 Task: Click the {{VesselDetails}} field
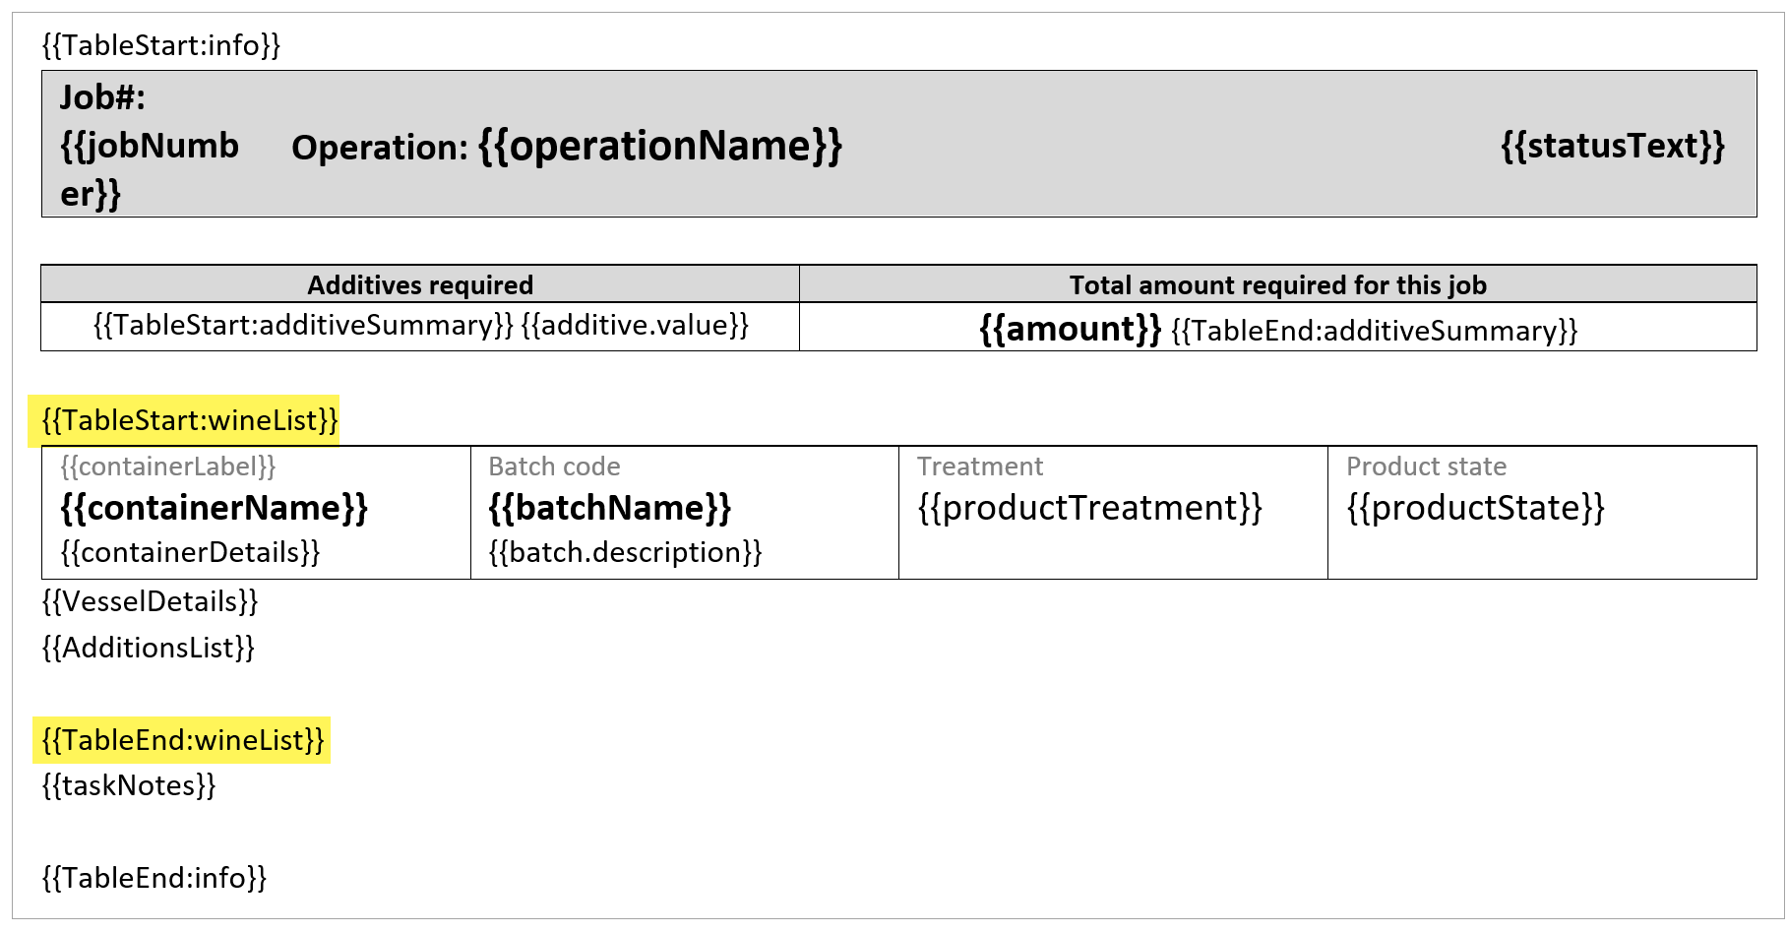pos(150,601)
